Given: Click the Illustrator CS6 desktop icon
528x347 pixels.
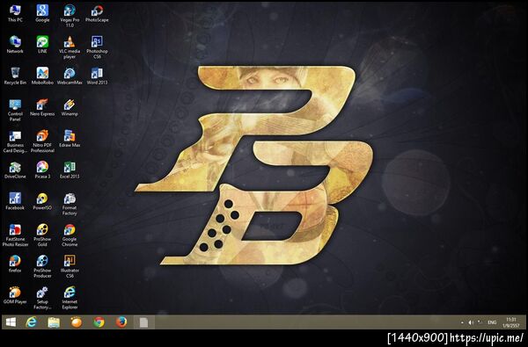Looking at the screenshot, I should [x=70, y=266].
